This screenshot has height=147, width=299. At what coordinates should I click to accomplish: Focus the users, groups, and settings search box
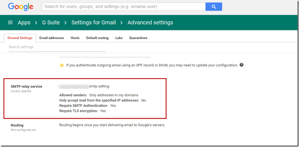124,7
